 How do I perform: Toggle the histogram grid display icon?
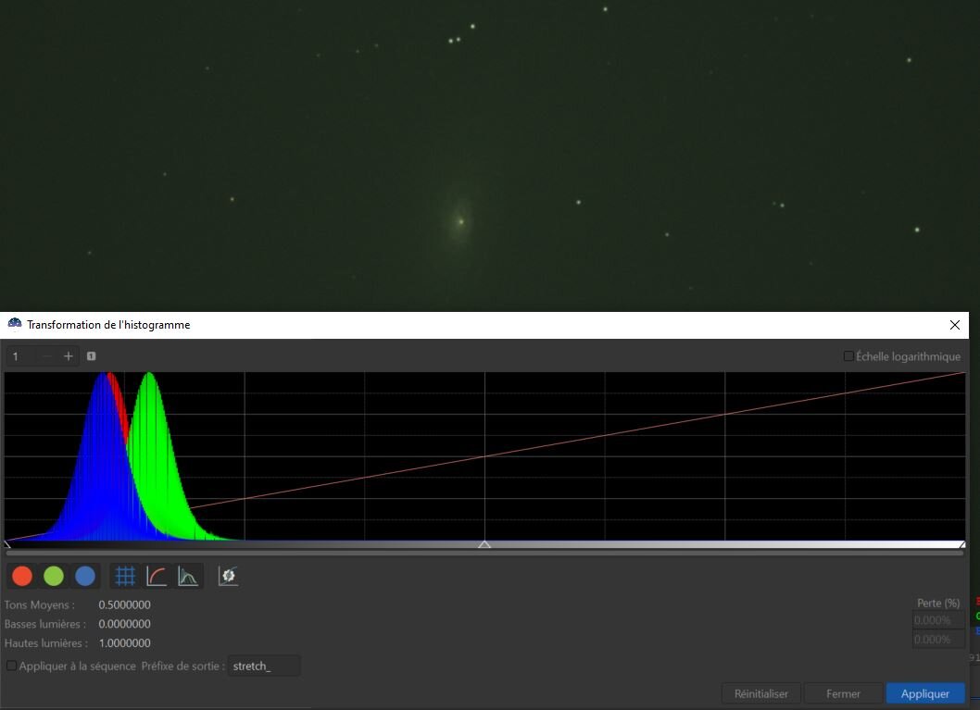click(125, 576)
